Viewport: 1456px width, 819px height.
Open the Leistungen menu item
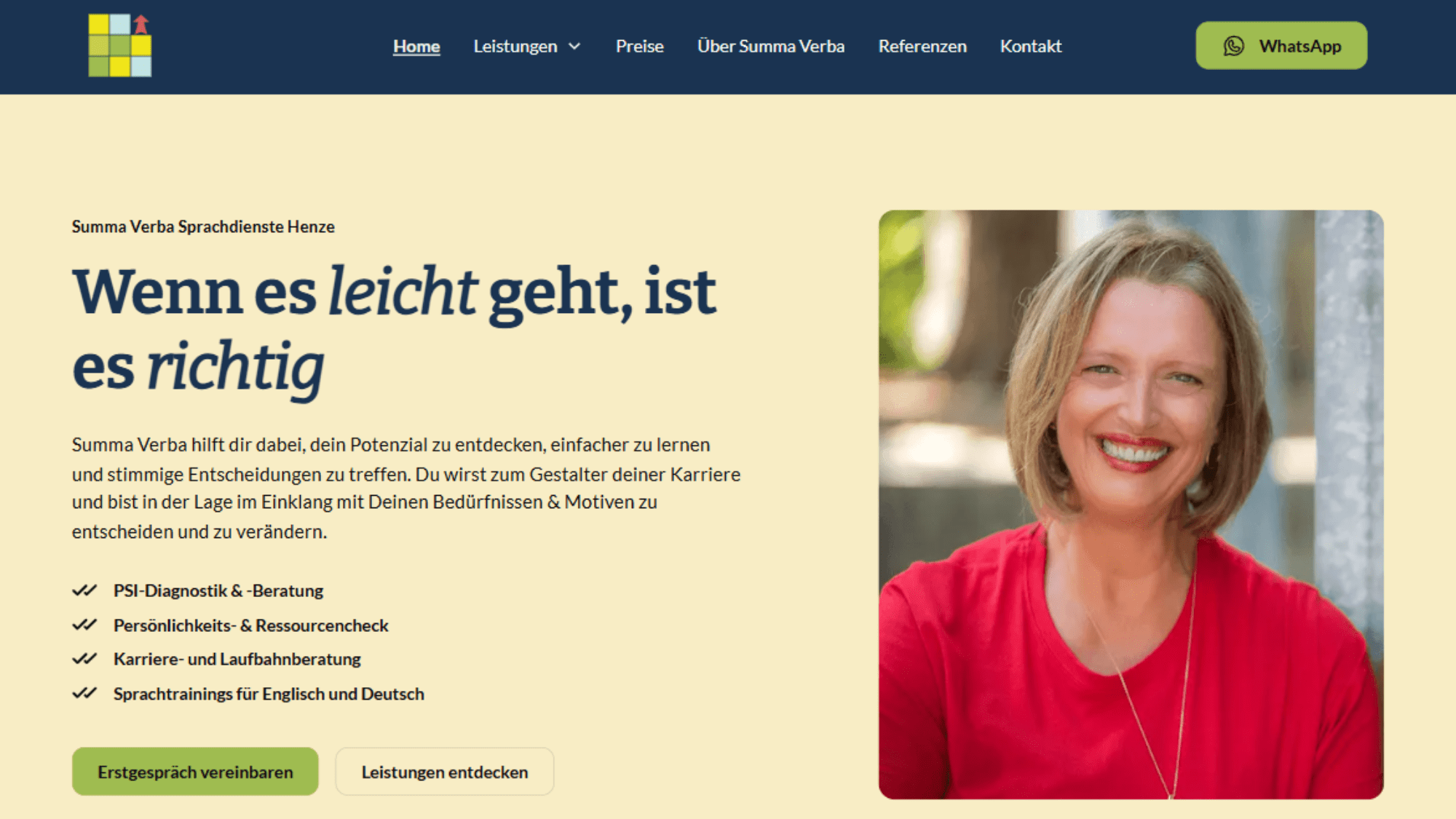coord(515,46)
